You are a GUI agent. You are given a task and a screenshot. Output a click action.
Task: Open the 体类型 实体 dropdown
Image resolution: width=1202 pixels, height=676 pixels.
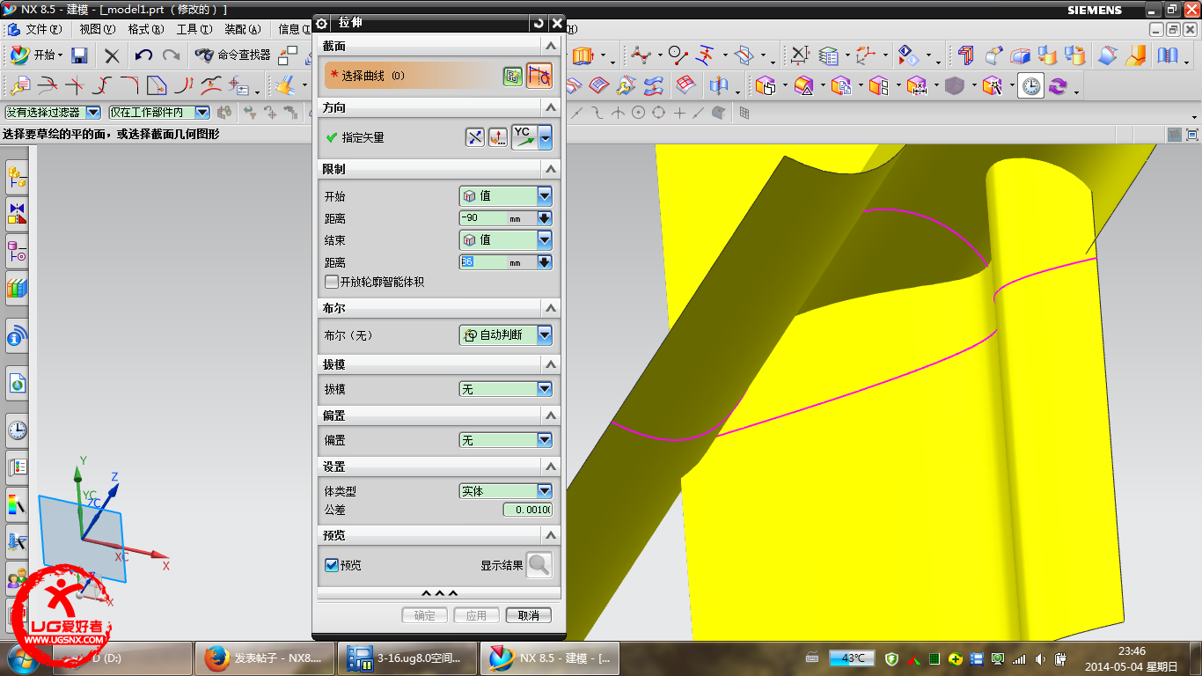point(505,491)
